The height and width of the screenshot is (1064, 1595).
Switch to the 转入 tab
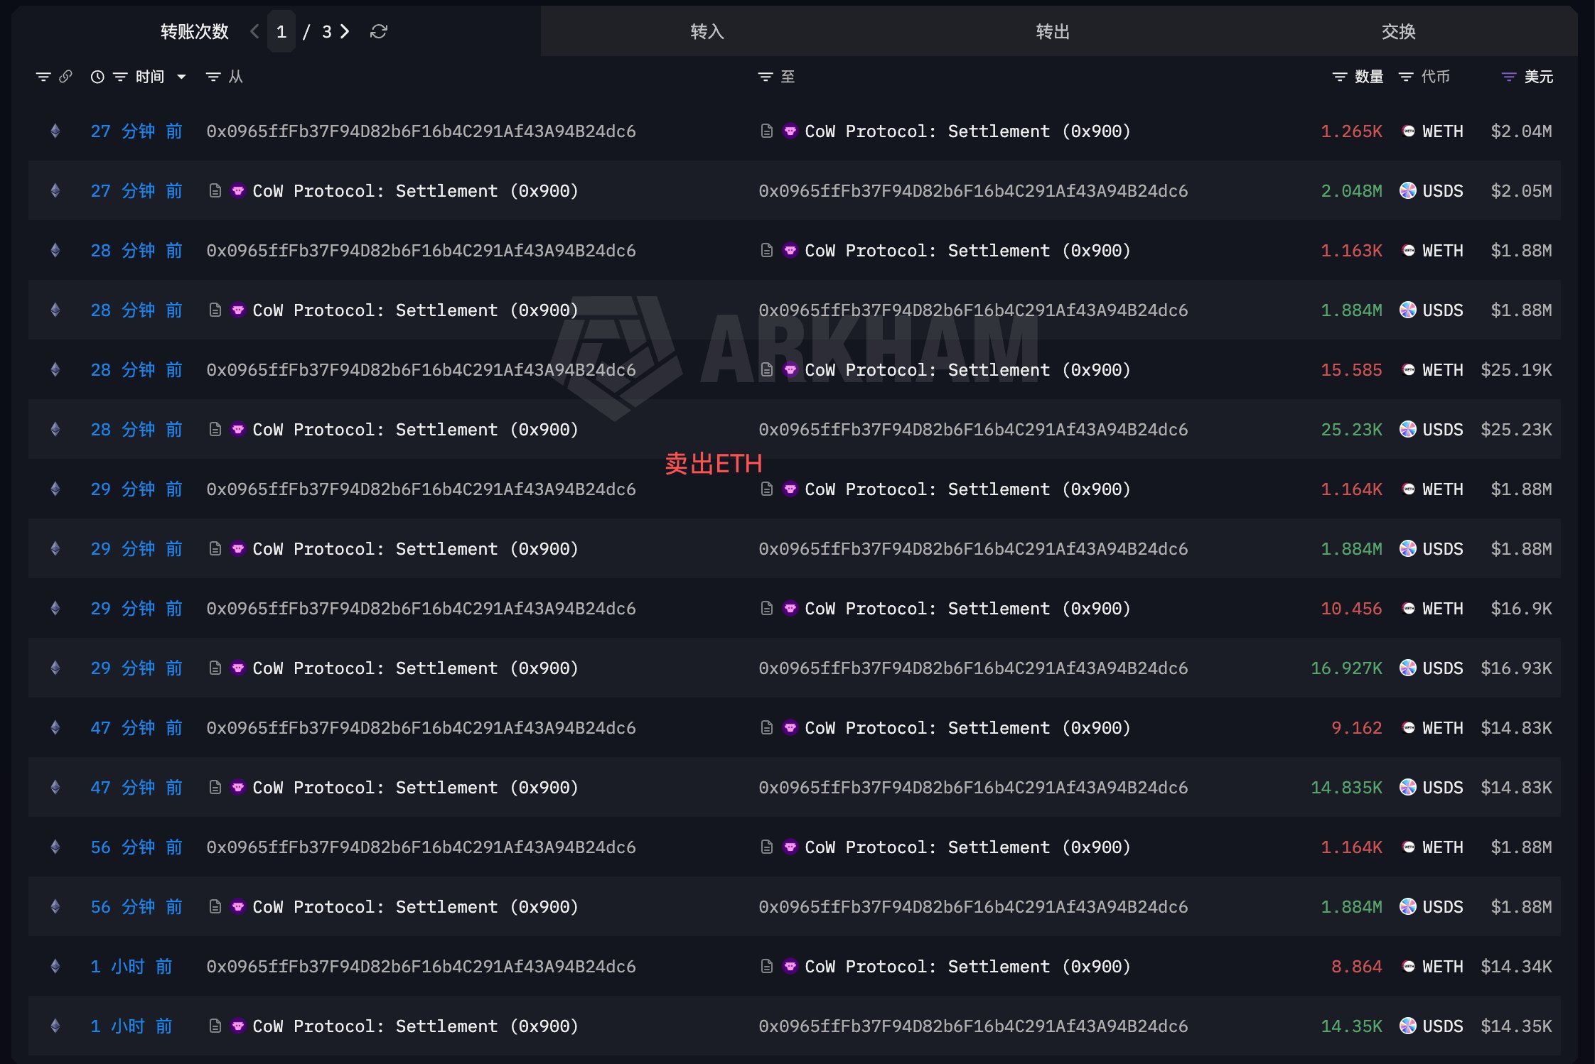707,31
